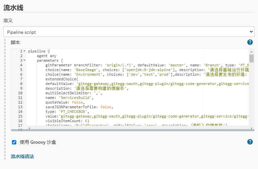Click the up arrow of editor scrollbar
The image size is (258, 169).
[252, 52]
